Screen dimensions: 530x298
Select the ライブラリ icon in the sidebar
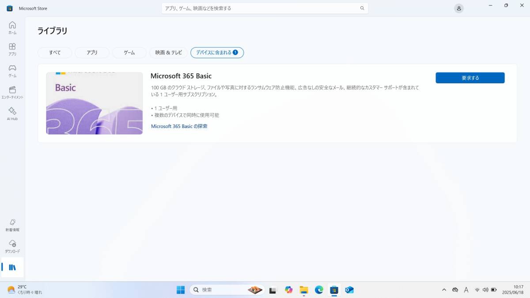12,267
